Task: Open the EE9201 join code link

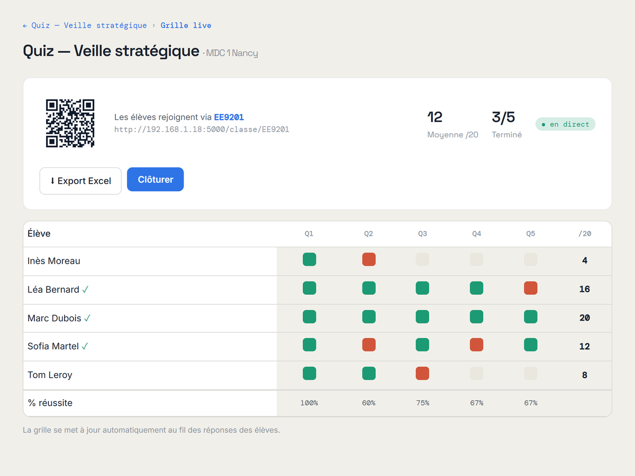Action: [x=229, y=117]
